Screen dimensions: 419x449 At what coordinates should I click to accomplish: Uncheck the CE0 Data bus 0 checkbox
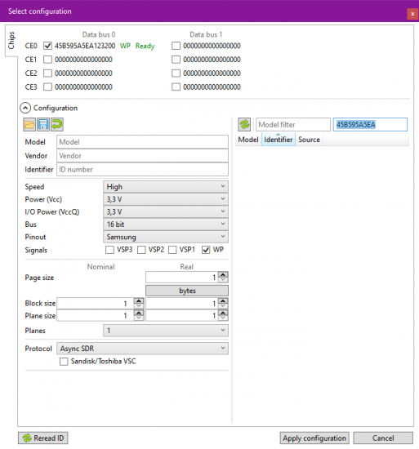point(47,46)
